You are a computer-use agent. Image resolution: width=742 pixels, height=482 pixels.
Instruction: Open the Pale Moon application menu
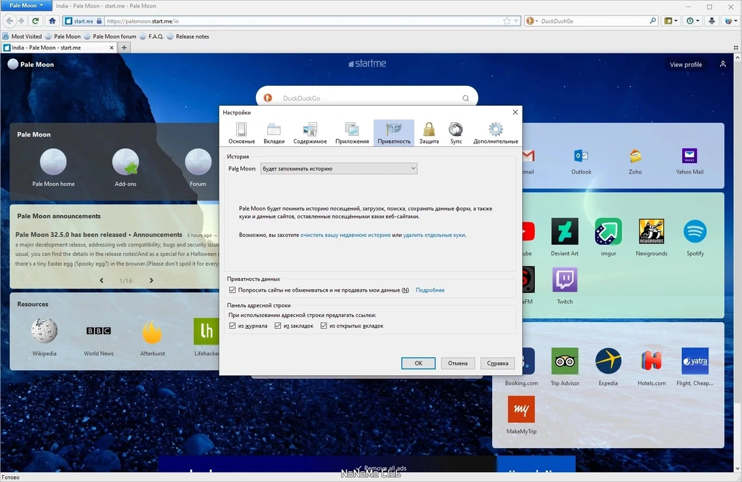(x=27, y=6)
